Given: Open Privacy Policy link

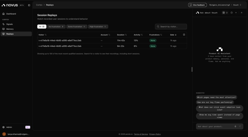Looking at the screenshot, I should (x=155, y=134).
